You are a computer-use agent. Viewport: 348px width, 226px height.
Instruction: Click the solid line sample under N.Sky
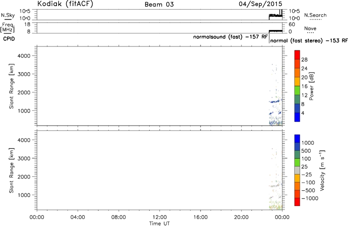8,20
